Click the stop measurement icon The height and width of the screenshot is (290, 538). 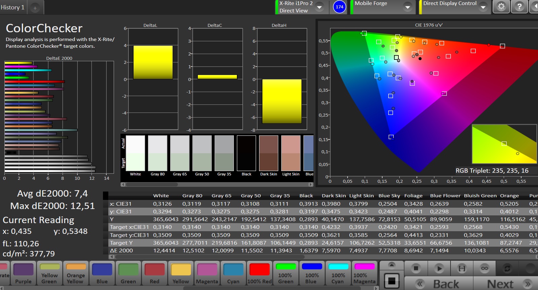tap(416, 268)
